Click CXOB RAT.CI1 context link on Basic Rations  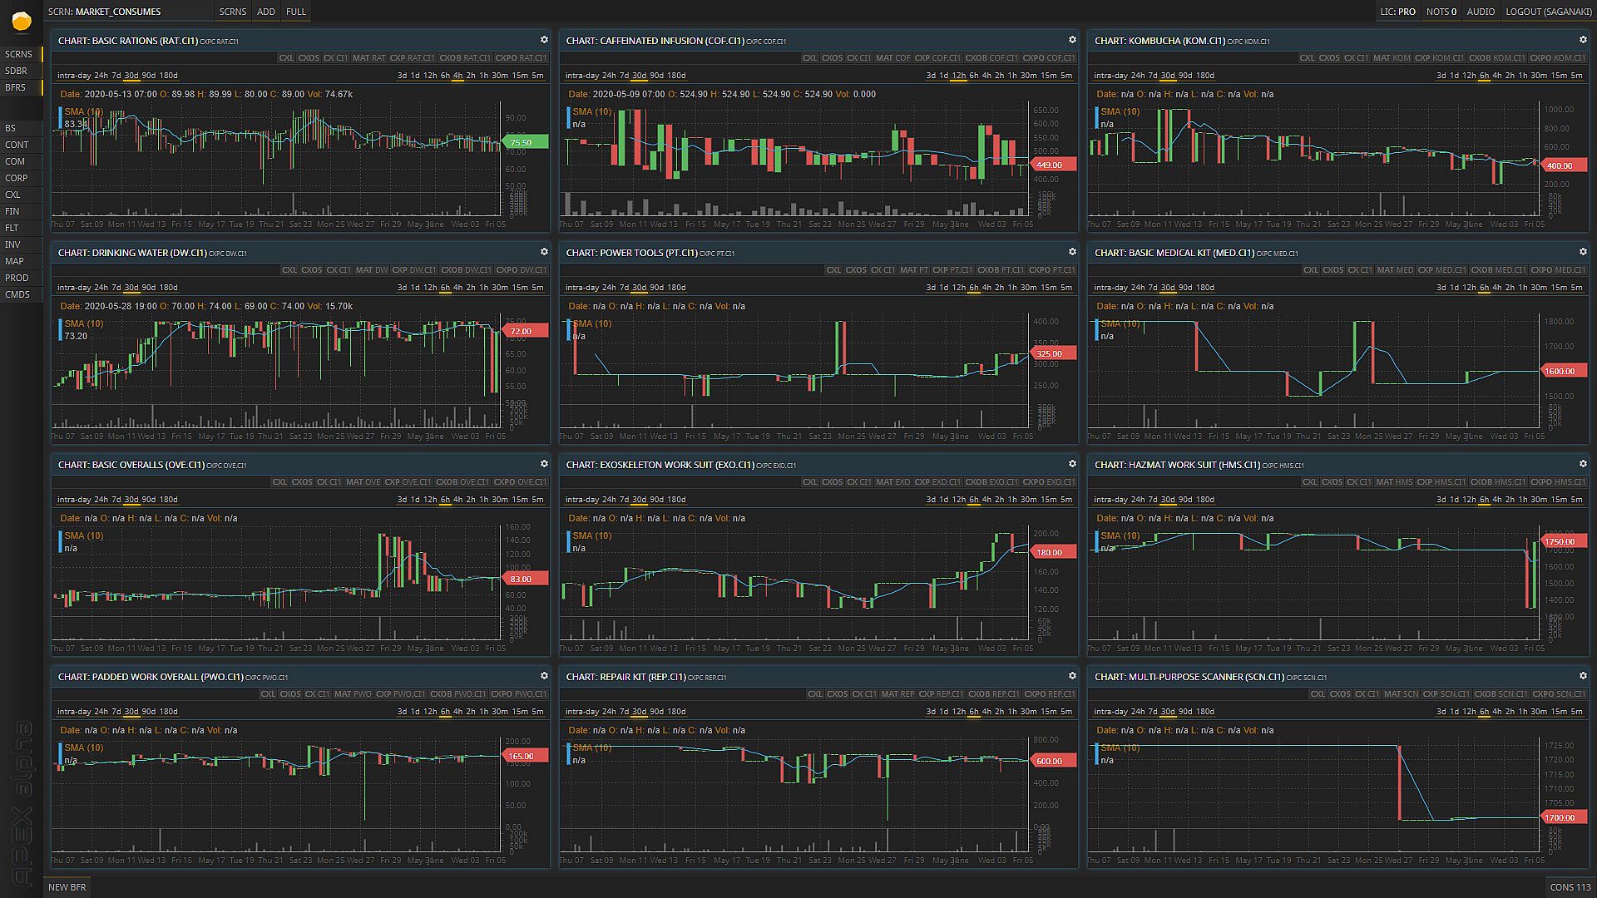[x=464, y=58]
